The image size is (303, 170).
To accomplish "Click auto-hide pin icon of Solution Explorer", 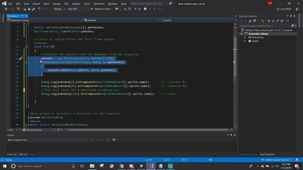I will click(x=291, y=16).
